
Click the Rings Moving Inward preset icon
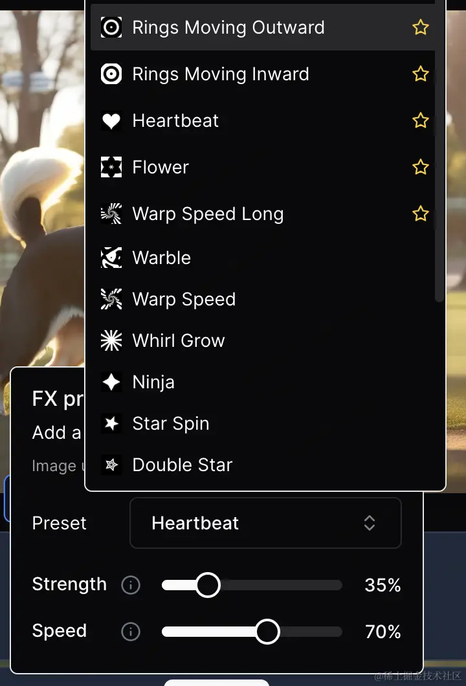point(111,74)
